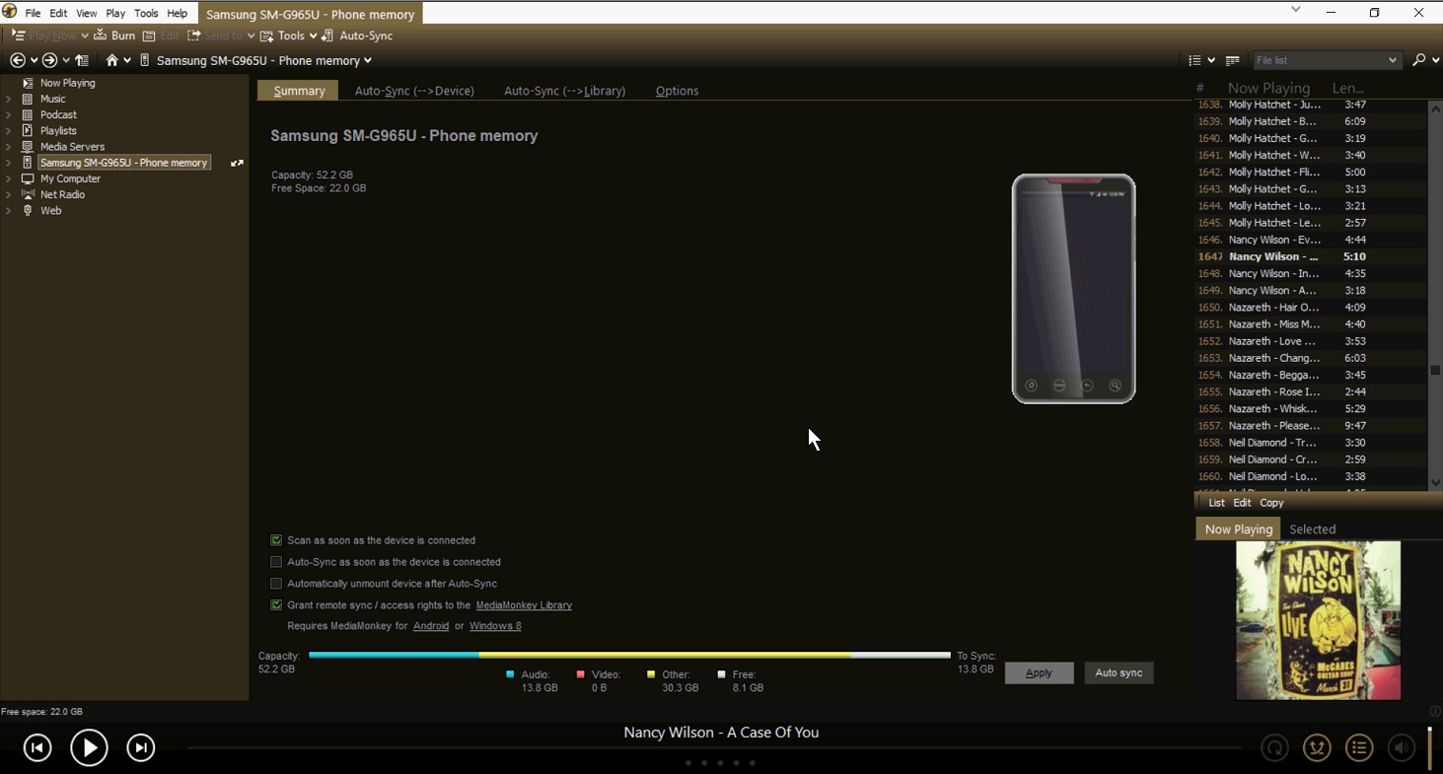This screenshot has width=1443, height=774.
Task: Toggle shuffle playback mode
Action: coord(1317,748)
